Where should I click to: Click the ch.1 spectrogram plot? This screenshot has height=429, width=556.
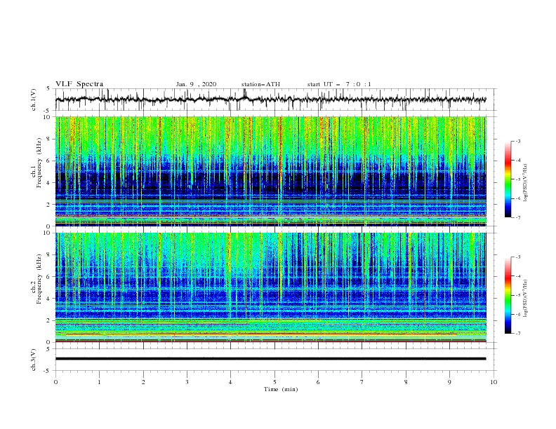(x=271, y=171)
